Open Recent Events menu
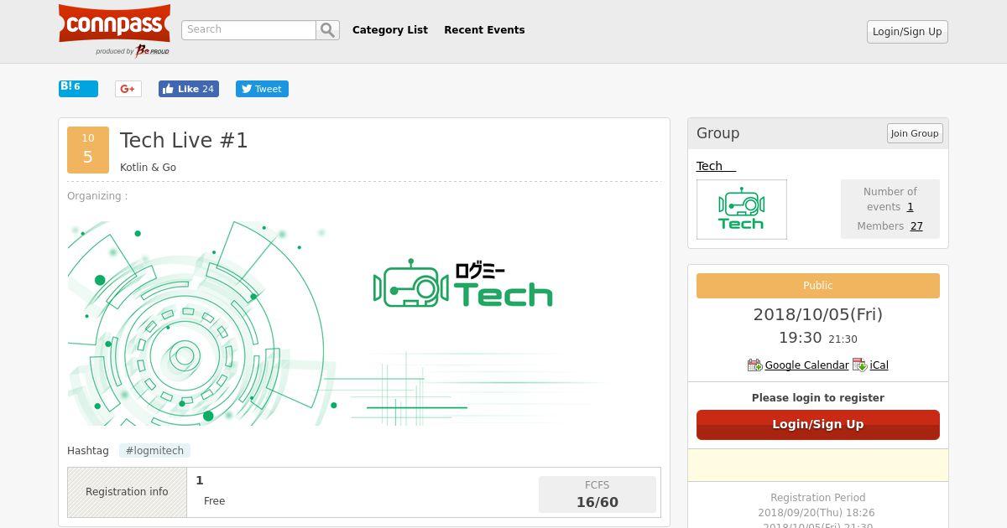This screenshot has width=1007, height=528. coord(484,30)
